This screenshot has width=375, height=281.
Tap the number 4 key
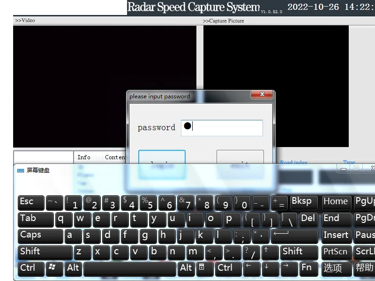(x=129, y=203)
